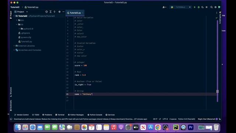Image resolution: width=236 pixels, height=133 pixels.
Task: Place cursor on line 16 score = 100
Action: [x=80, y=65]
